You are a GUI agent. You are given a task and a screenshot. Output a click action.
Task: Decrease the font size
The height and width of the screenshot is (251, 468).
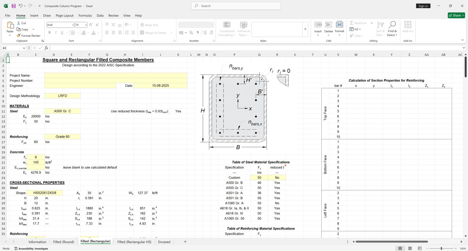tap(97, 25)
